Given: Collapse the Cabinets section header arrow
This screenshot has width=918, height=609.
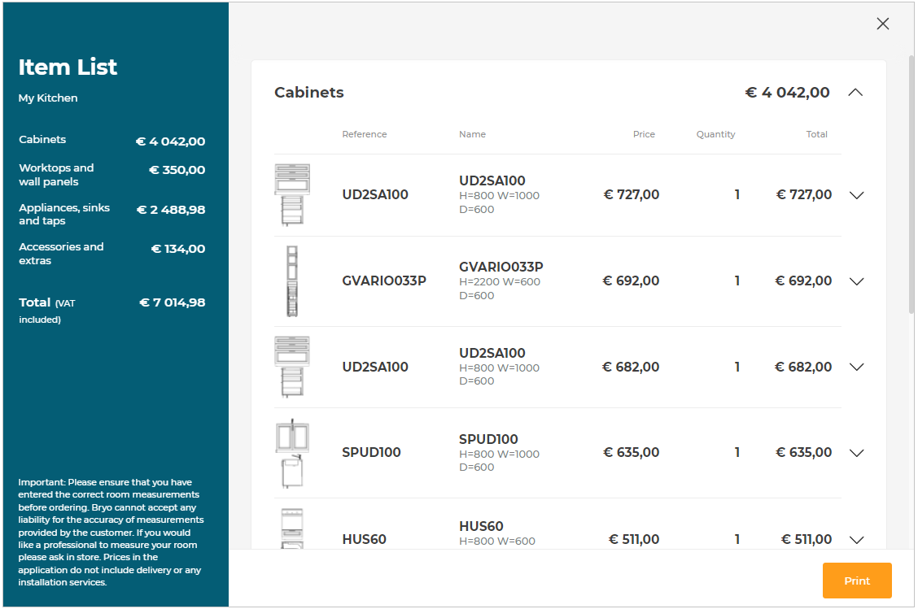Looking at the screenshot, I should point(855,93).
